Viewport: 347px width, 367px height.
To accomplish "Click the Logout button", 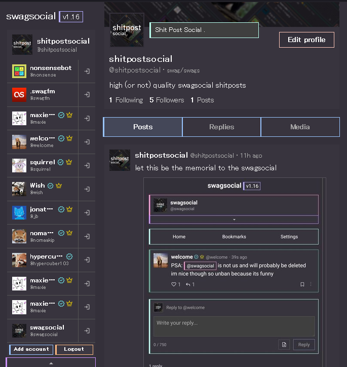I will coord(74,349).
